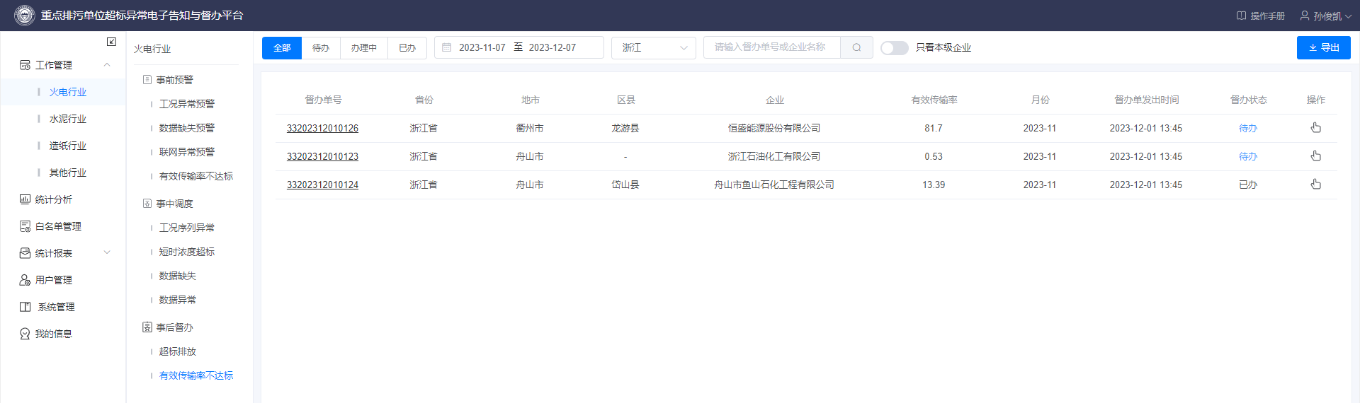1360x403 pixels.
Task: Select the 全部 filter tab
Action: pyautogui.click(x=282, y=47)
